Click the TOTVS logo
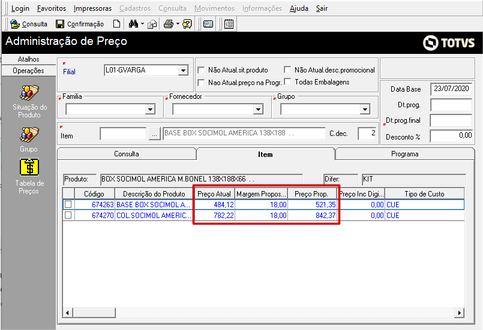 [449, 43]
